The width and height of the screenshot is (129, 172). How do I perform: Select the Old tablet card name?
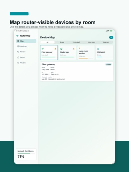point(101,52)
